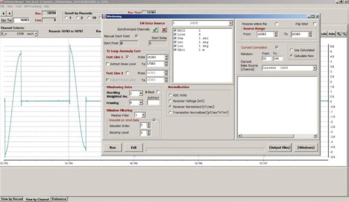Switch to the Reference tab

59,199
